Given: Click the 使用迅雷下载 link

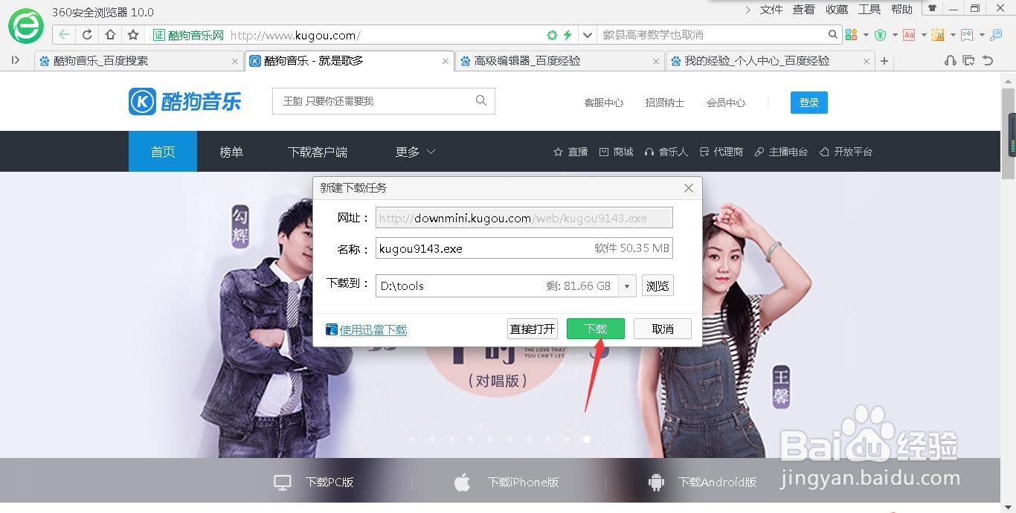Looking at the screenshot, I should coord(373,329).
